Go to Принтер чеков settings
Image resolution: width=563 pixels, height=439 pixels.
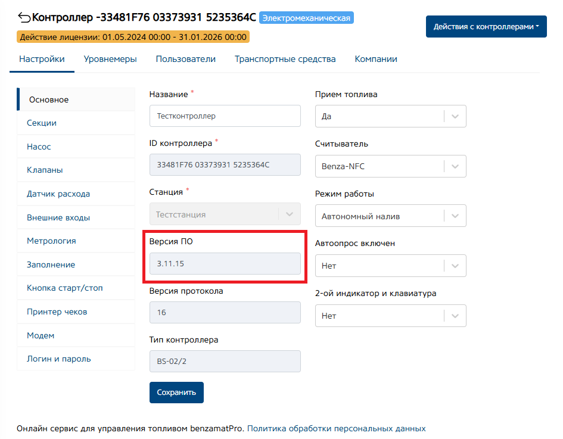point(57,312)
